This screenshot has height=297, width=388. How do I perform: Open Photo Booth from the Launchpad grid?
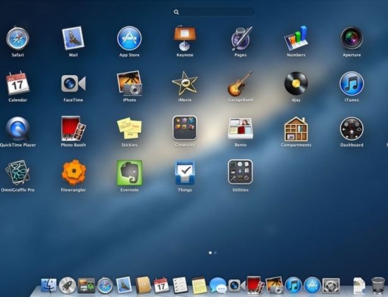click(x=73, y=128)
